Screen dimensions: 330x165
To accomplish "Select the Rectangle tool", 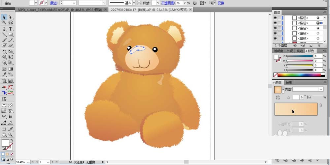I will pyautogui.click(x=11, y=35).
